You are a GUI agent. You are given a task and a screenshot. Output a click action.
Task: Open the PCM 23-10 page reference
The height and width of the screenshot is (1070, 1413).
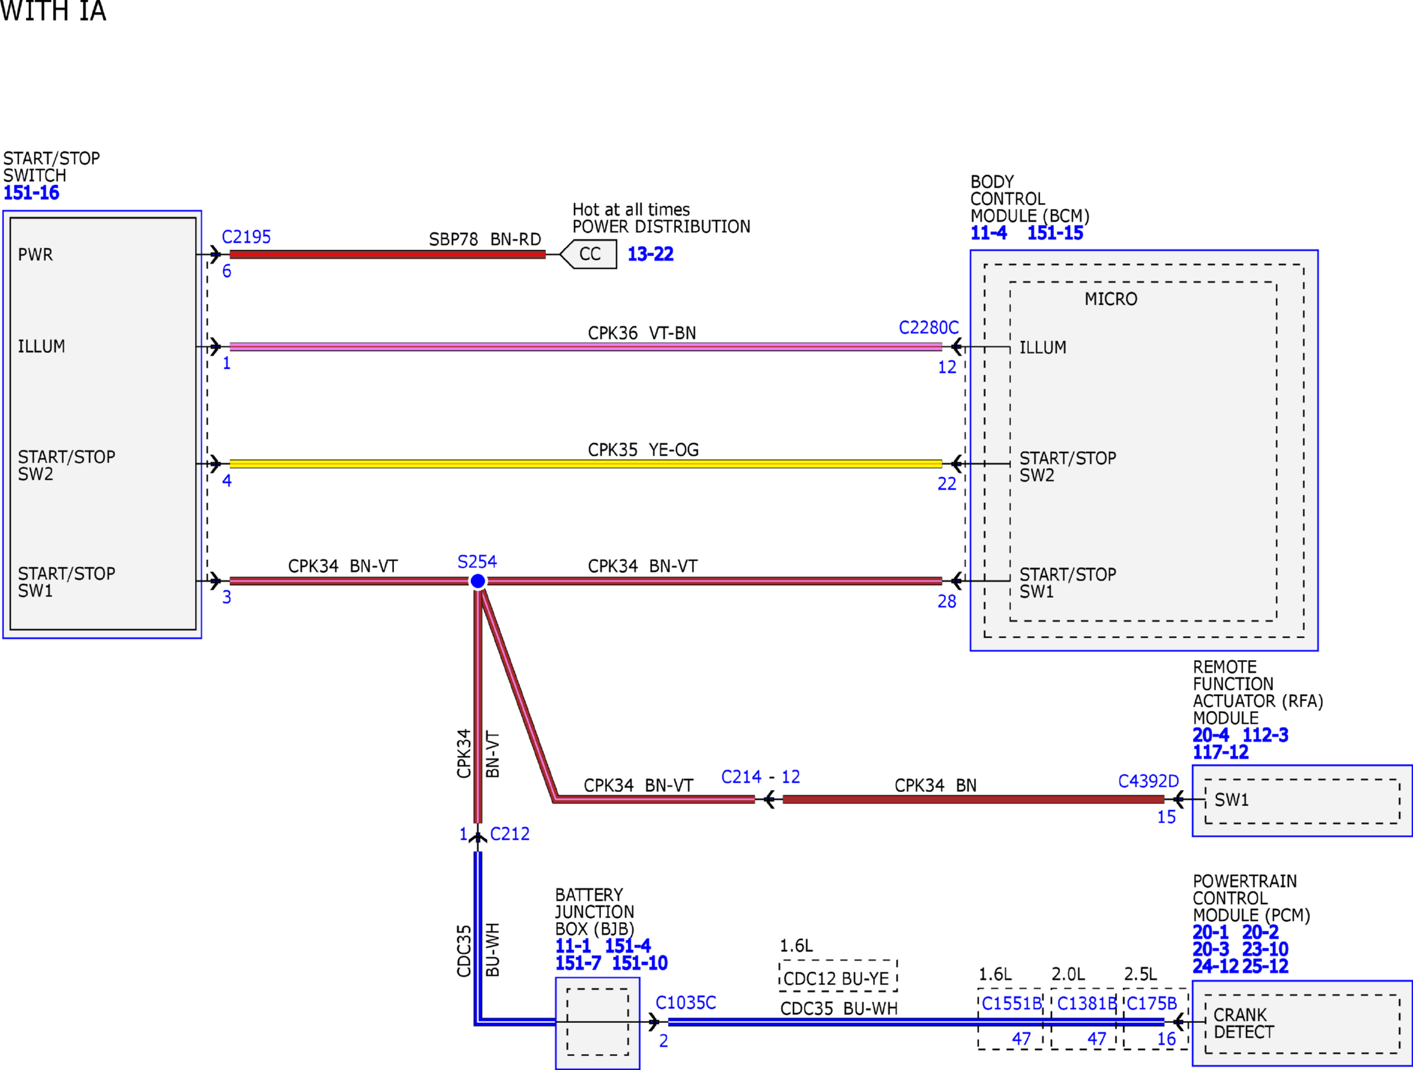(x=1265, y=949)
